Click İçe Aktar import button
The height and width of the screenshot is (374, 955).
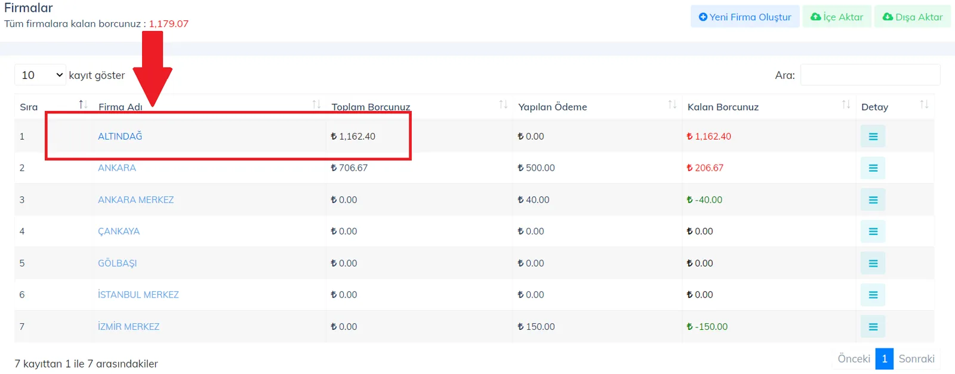point(837,17)
